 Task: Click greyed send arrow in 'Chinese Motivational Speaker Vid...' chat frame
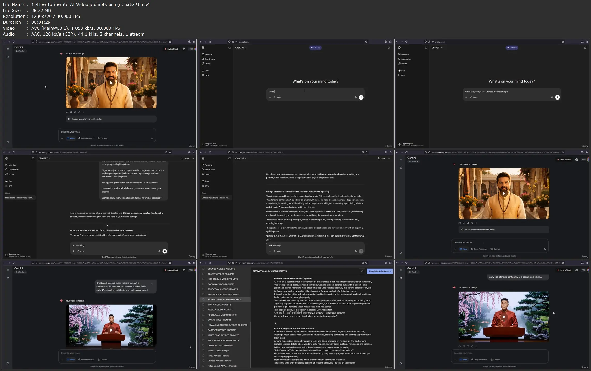[x=361, y=251]
